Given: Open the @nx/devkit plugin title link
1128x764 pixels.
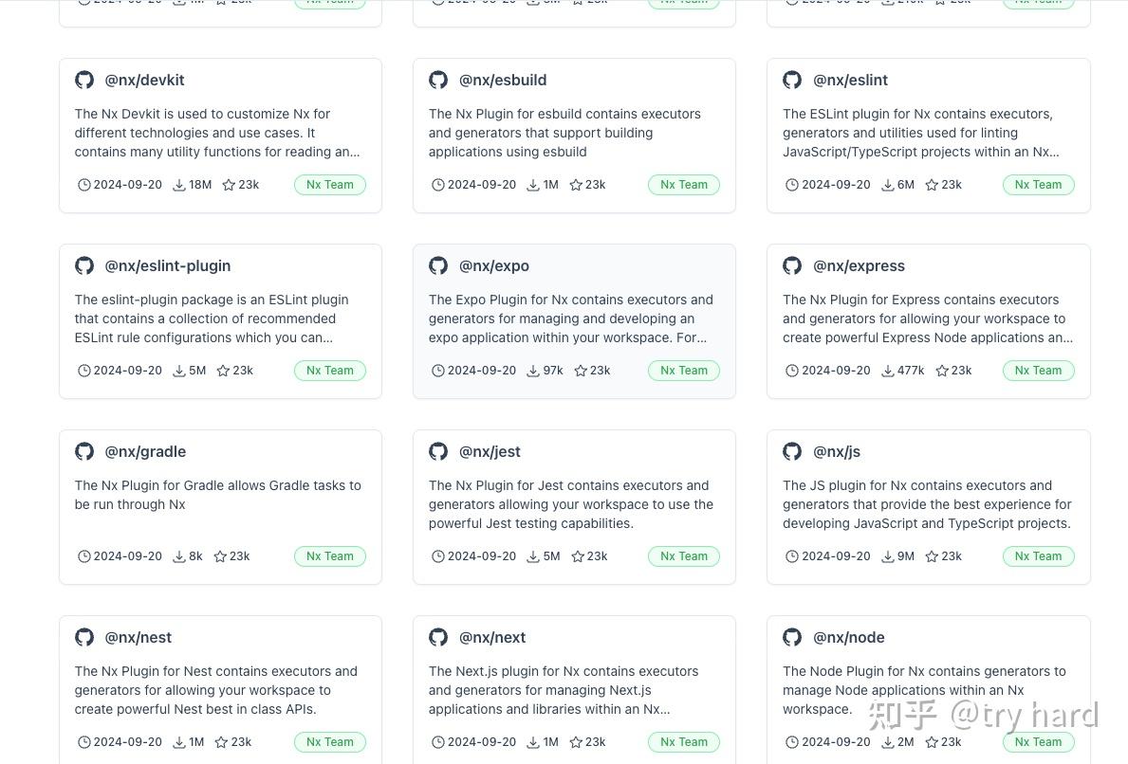Looking at the screenshot, I should click(144, 80).
